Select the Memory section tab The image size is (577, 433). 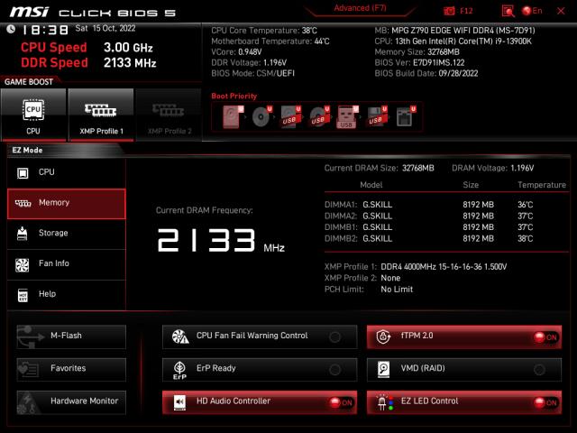pos(67,204)
